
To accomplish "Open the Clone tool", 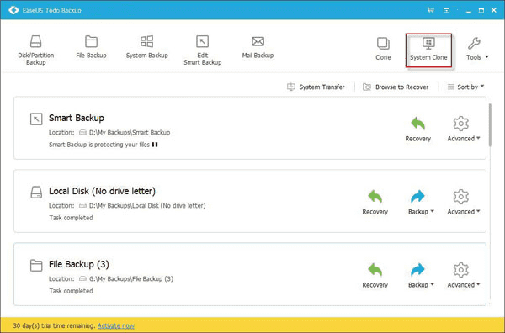I will [x=383, y=49].
